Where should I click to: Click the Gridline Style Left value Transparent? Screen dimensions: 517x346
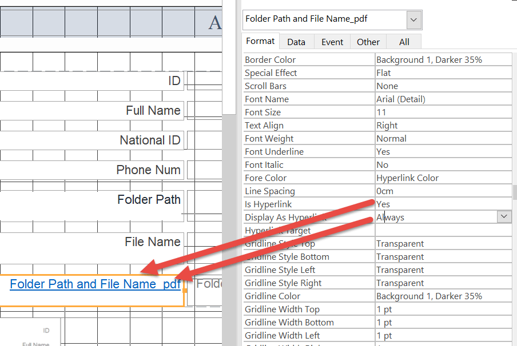click(x=443, y=270)
